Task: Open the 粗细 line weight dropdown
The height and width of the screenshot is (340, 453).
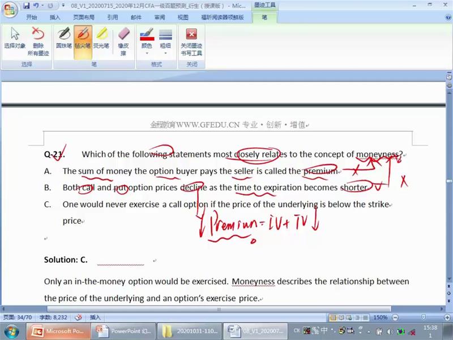Action: pyautogui.click(x=165, y=41)
